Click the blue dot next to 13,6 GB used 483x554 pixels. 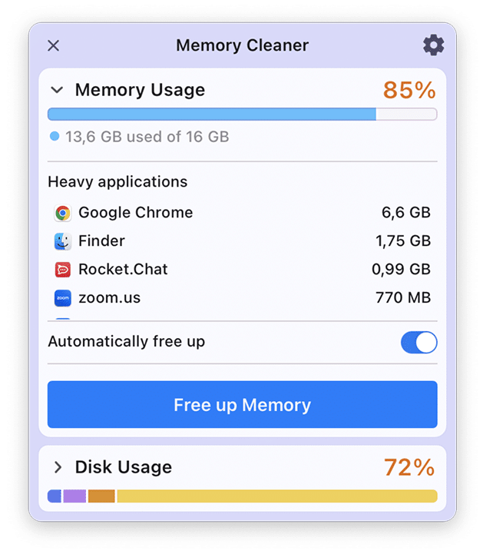pos(55,137)
